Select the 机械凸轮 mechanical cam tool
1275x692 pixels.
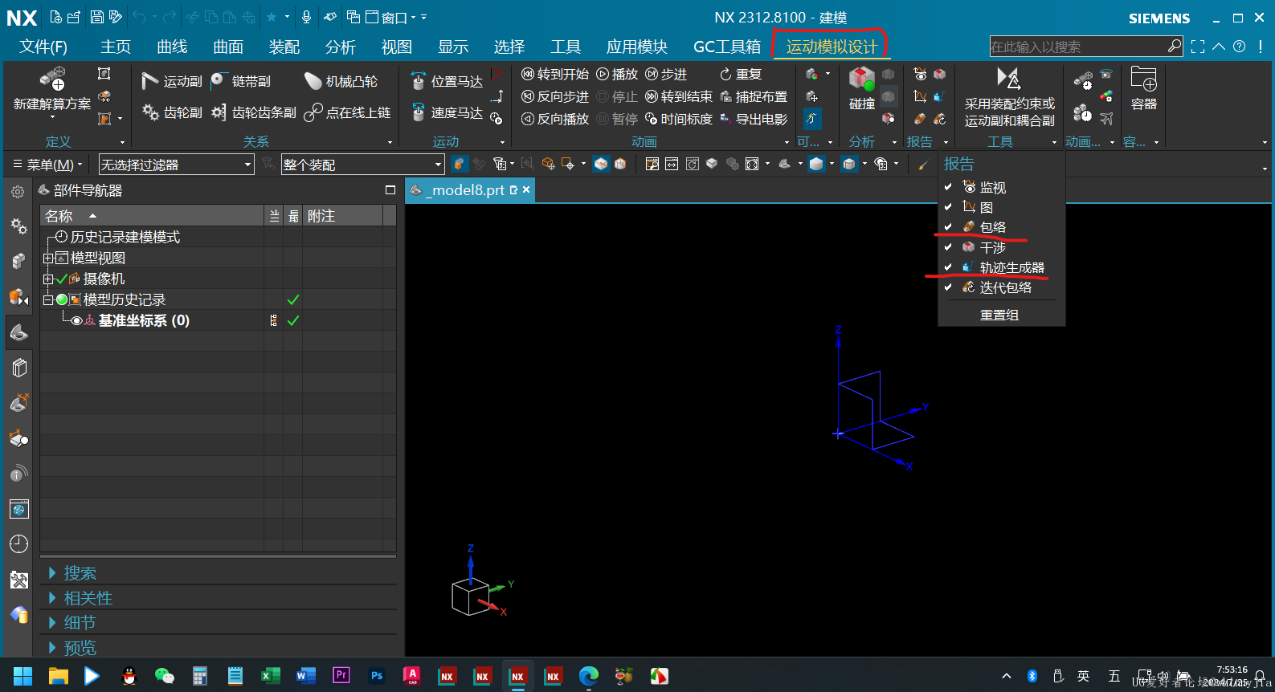click(341, 81)
